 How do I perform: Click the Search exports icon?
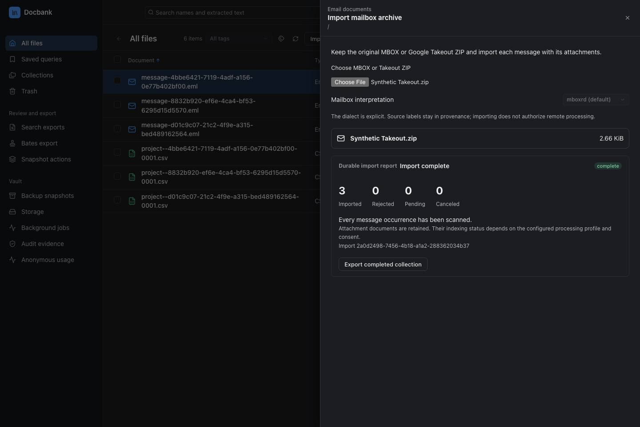coord(12,127)
